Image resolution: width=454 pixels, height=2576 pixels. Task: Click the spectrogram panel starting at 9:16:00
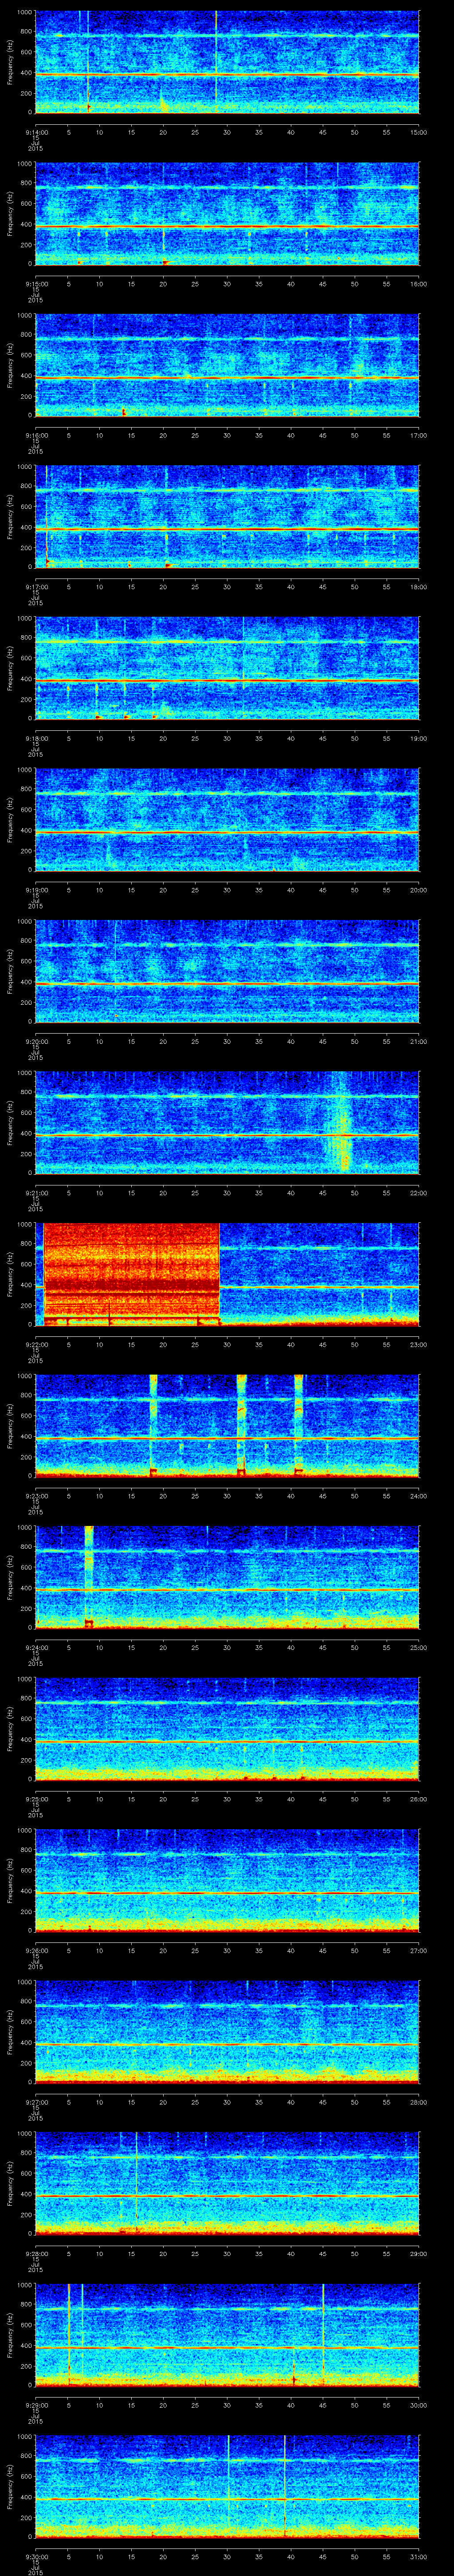pyautogui.click(x=227, y=365)
